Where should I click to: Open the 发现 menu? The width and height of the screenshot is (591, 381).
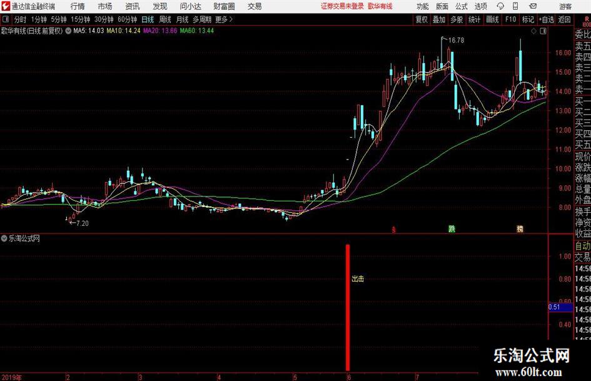[160, 6]
